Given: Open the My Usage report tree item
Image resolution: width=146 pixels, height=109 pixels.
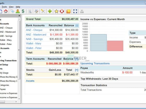Looking at the screenshot, I should tap(4, 73).
